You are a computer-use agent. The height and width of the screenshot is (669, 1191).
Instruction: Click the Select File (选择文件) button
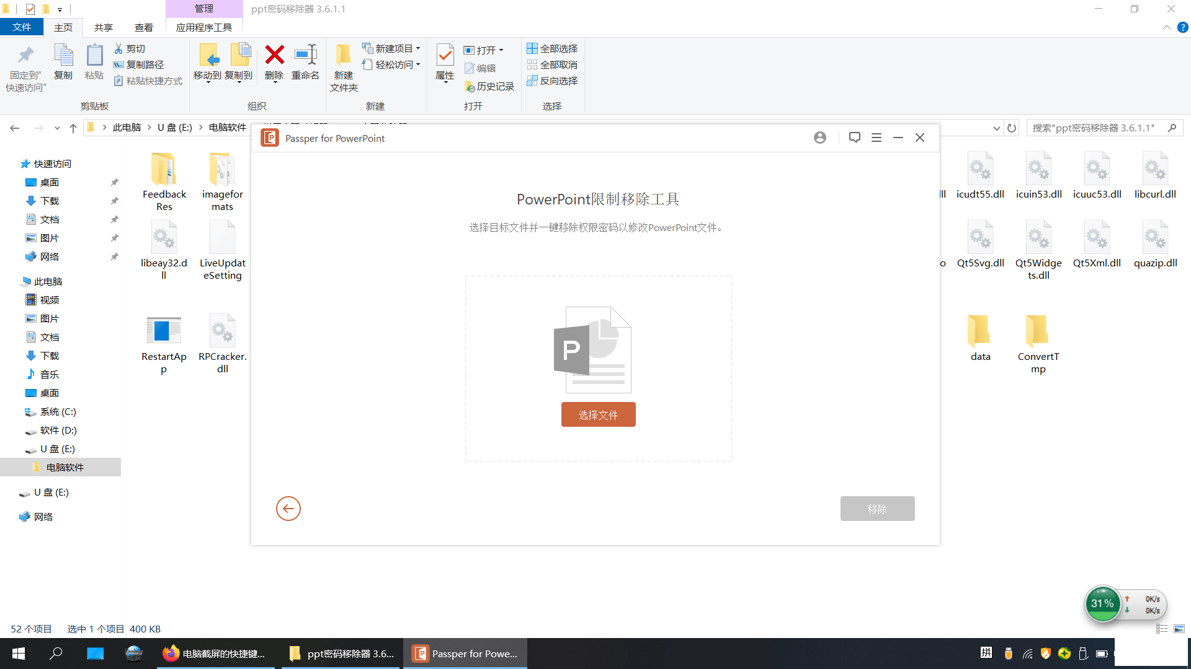tap(598, 414)
